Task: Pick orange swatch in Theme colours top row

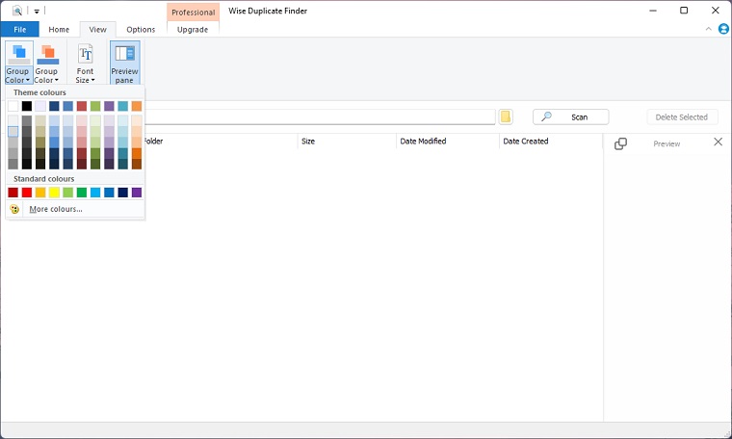Action: coord(137,106)
